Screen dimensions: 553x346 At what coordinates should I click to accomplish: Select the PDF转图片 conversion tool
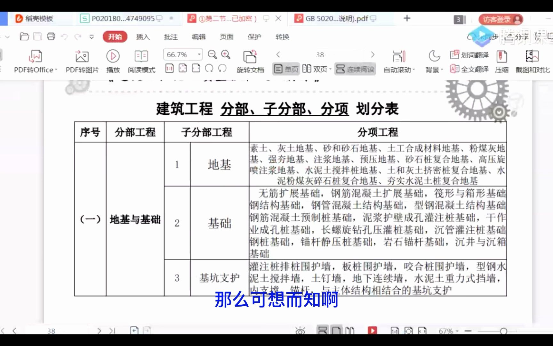click(x=82, y=61)
